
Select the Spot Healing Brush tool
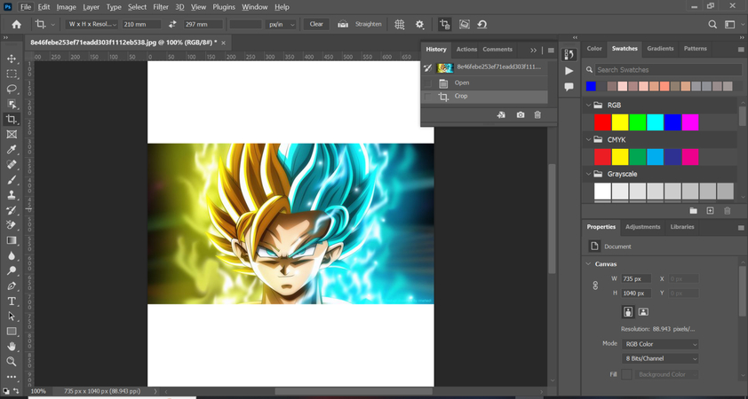click(12, 165)
